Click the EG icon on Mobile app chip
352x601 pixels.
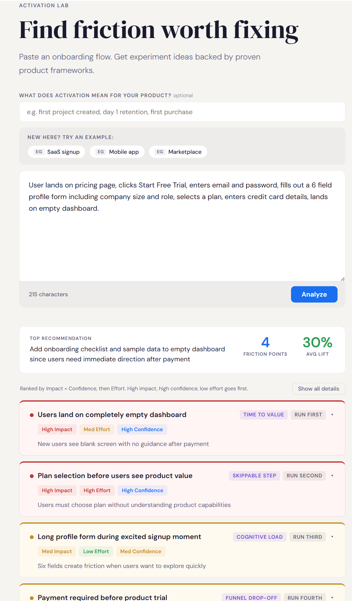coord(101,152)
